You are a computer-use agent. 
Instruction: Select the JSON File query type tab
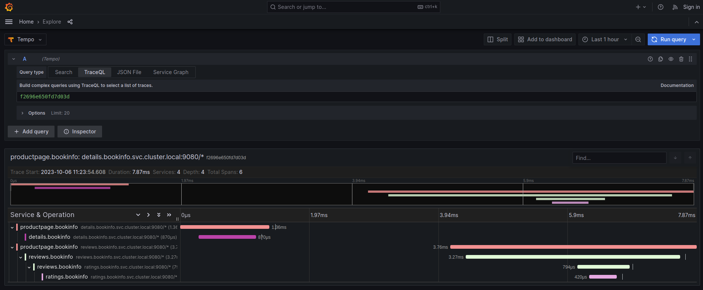[x=129, y=72]
